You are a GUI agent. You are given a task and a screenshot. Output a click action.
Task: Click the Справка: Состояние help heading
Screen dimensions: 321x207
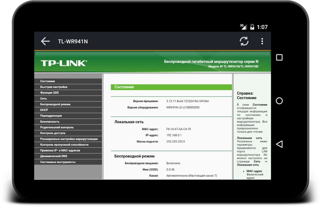(x=247, y=96)
